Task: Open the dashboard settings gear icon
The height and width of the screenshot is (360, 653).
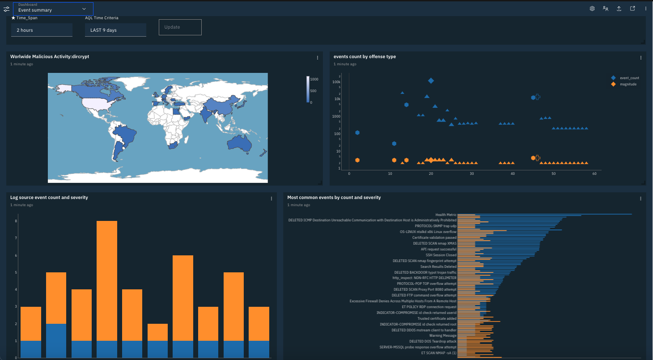Action: pyautogui.click(x=592, y=8)
